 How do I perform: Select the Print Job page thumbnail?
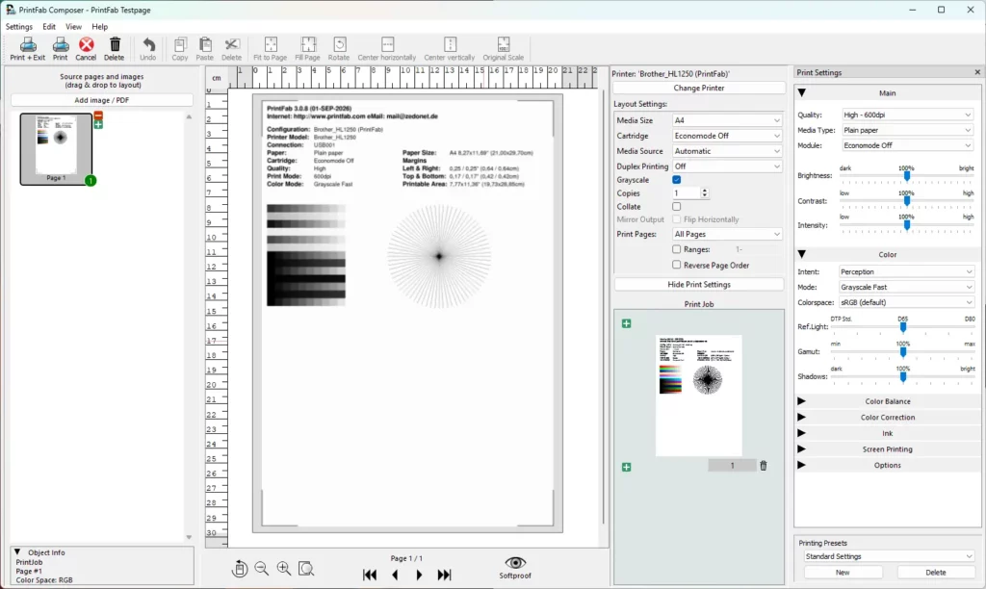(x=699, y=395)
